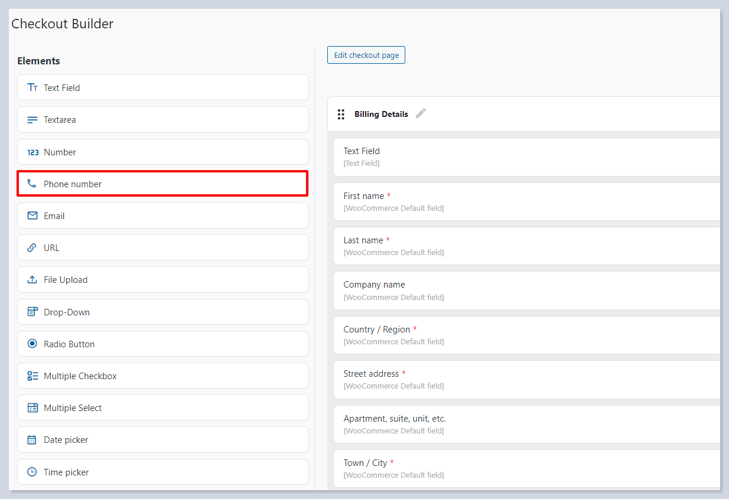Viewport: 729px width, 499px height.
Task: Select the First name default field
Action: pyautogui.click(x=526, y=201)
